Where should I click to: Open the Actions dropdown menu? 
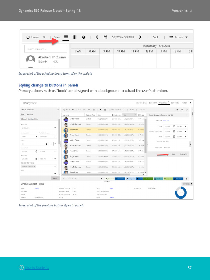pos(178,37)
